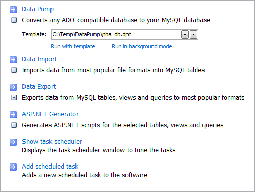Image resolution: width=255 pixels, height=192 pixels.
Task: Click the Data Export arrow icon
Action: [x=13, y=87]
